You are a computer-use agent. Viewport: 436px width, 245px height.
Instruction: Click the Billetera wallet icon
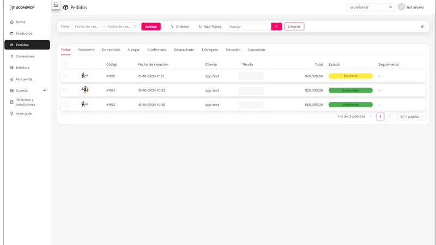click(x=11, y=68)
